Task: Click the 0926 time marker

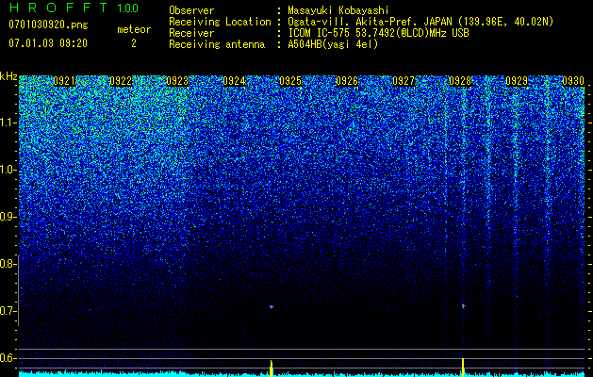Action: tap(347, 81)
